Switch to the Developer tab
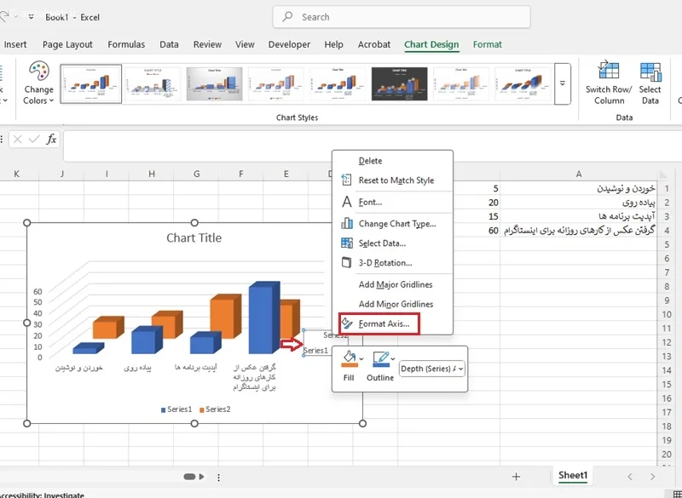Viewport: 682px width, 498px height. 289,44
